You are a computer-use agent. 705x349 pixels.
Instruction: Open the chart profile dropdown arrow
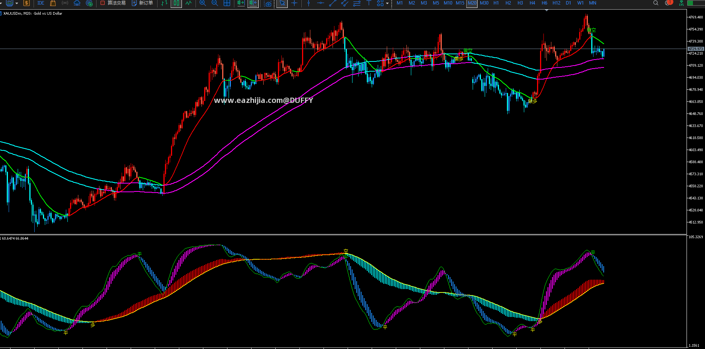tap(17, 3)
